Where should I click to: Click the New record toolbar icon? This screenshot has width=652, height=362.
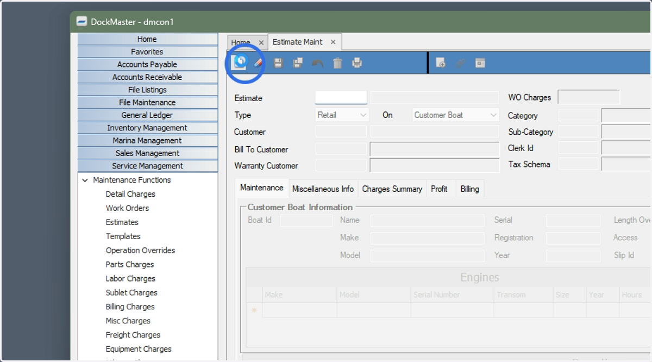pyautogui.click(x=240, y=63)
